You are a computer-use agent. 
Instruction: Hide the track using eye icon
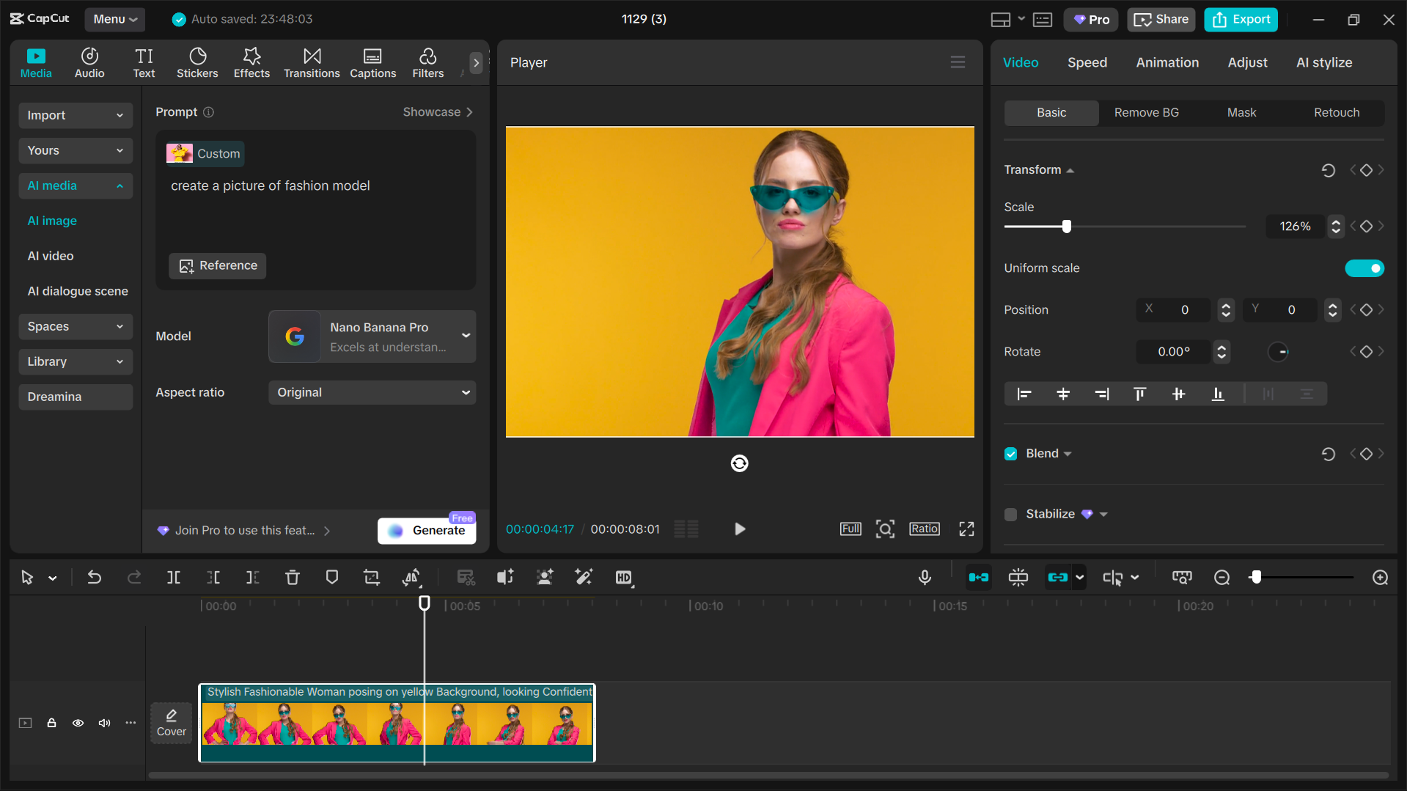78,723
